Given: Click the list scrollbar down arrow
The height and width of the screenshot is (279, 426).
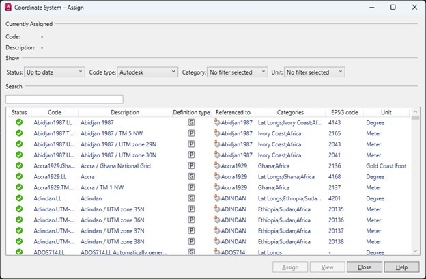Looking at the screenshot, I should tap(415, 251).
